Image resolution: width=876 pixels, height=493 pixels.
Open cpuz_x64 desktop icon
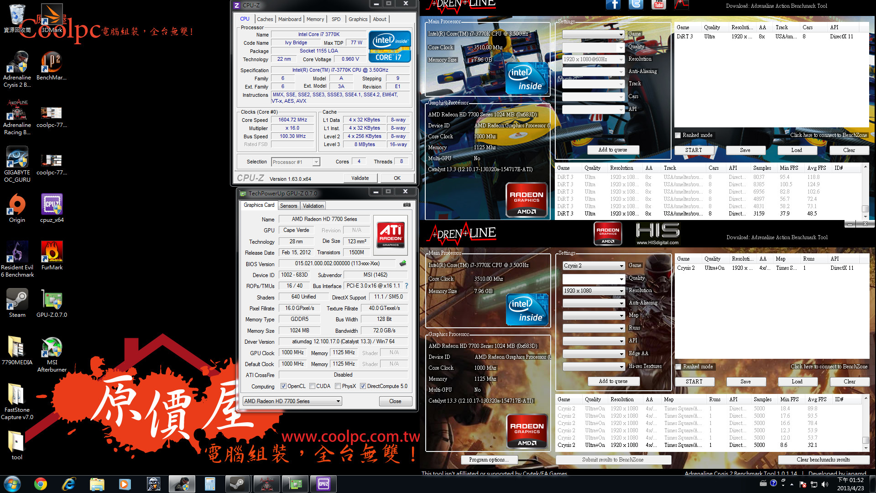pyautogui.click(x=52, y=208)
